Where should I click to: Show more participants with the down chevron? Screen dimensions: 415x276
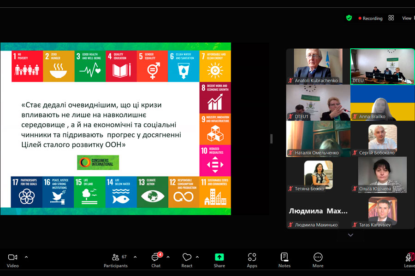tap(350, 235)
